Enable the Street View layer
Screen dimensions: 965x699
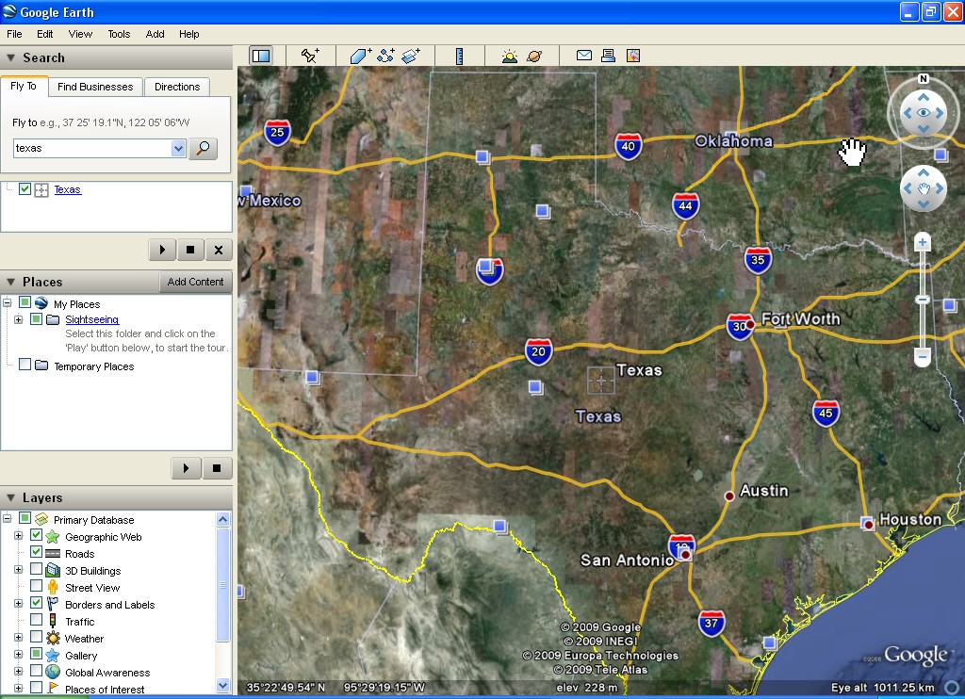pyautogui.click(x=37, y=586)
